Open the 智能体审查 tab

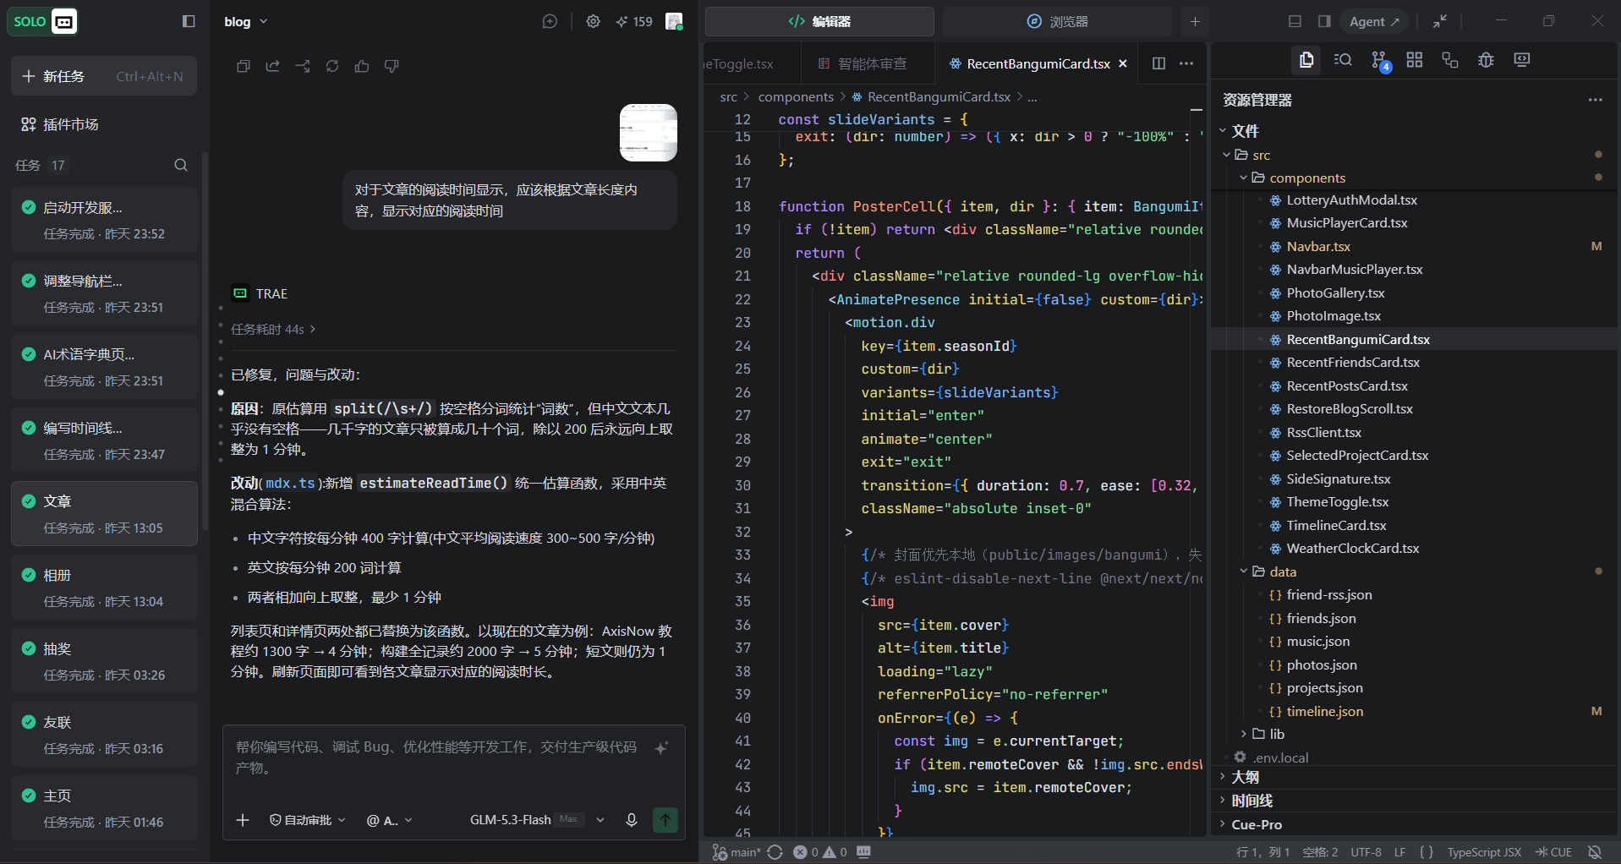tap(863, 63)
